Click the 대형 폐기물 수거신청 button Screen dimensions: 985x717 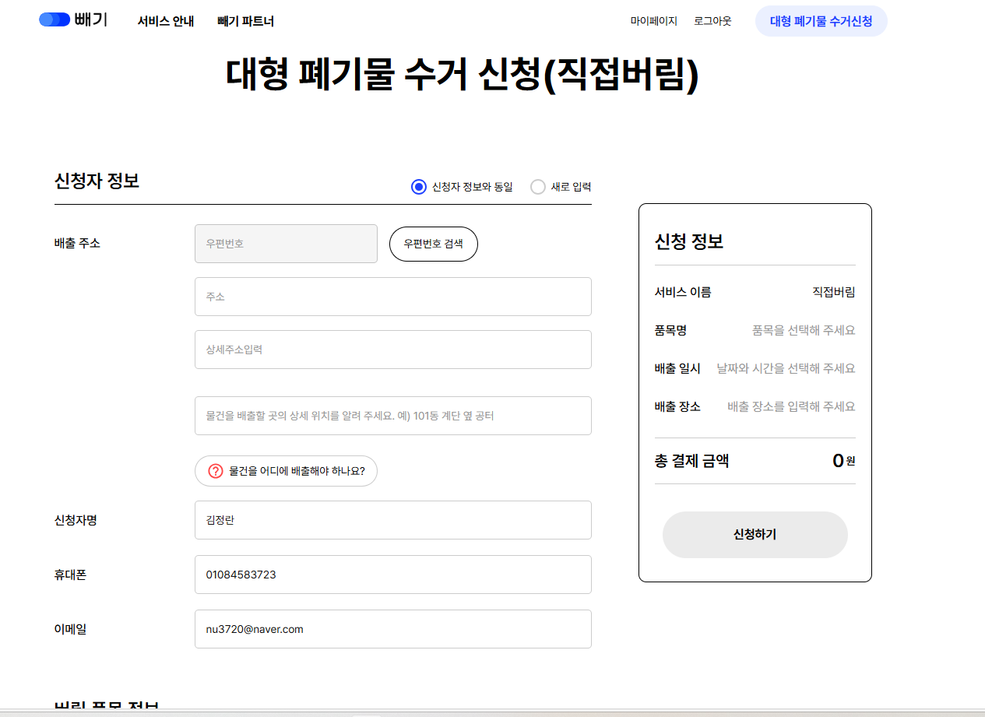821,21
